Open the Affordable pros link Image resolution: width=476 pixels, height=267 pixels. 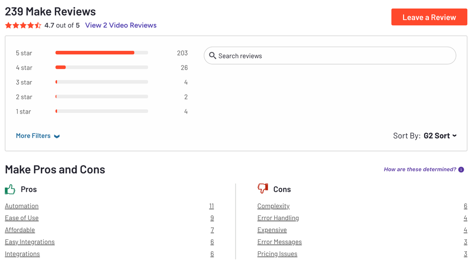click(20, 230)
